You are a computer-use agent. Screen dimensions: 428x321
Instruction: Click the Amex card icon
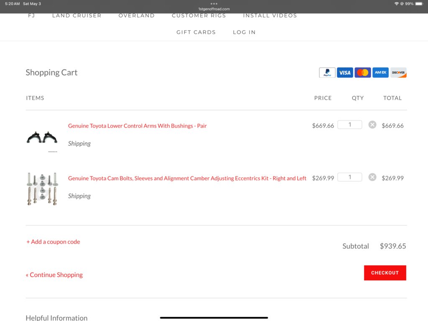380,72
